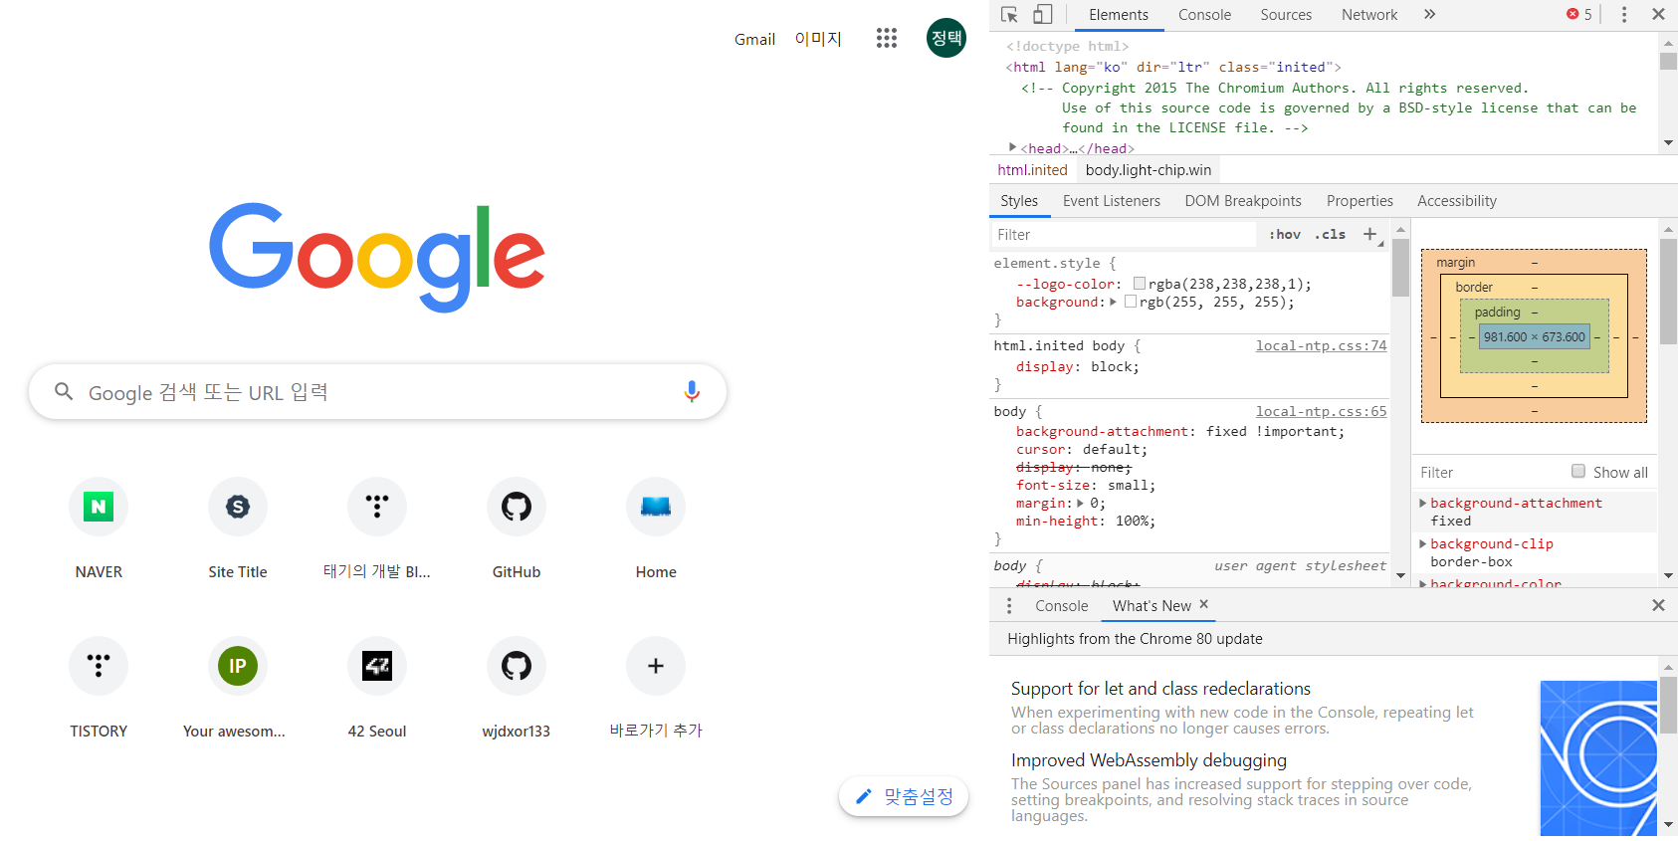Expand the background shorthand in element.style

[x=1113, y=302]
